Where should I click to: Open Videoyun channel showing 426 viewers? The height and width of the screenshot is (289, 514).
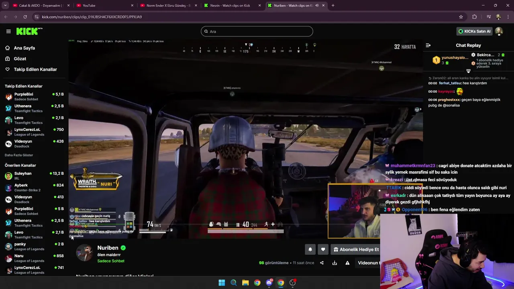[x=34, y=144]
